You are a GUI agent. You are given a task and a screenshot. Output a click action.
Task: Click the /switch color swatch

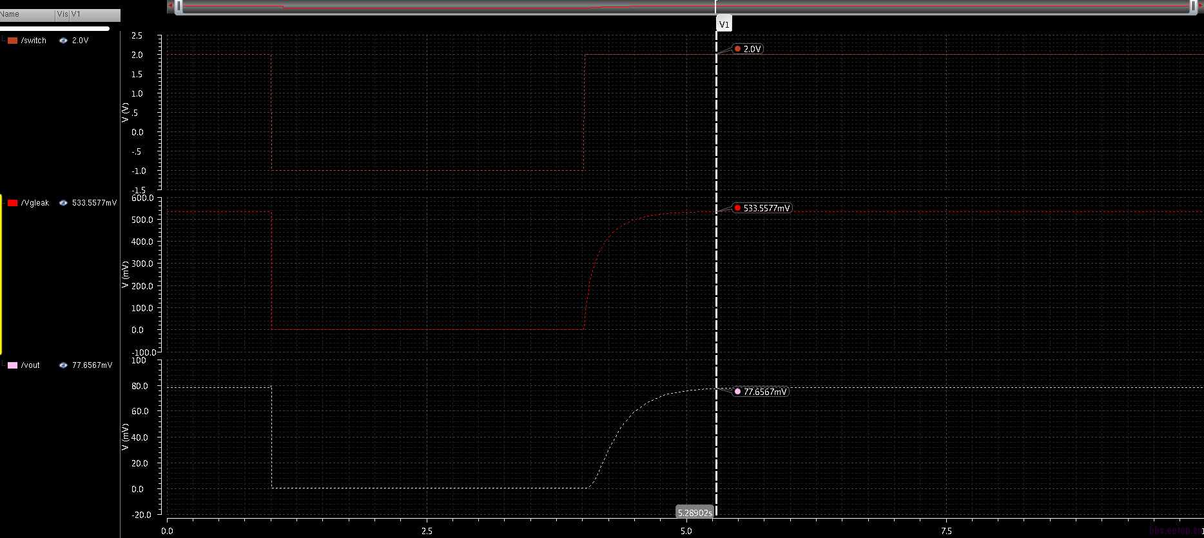(x=12, y=41)
